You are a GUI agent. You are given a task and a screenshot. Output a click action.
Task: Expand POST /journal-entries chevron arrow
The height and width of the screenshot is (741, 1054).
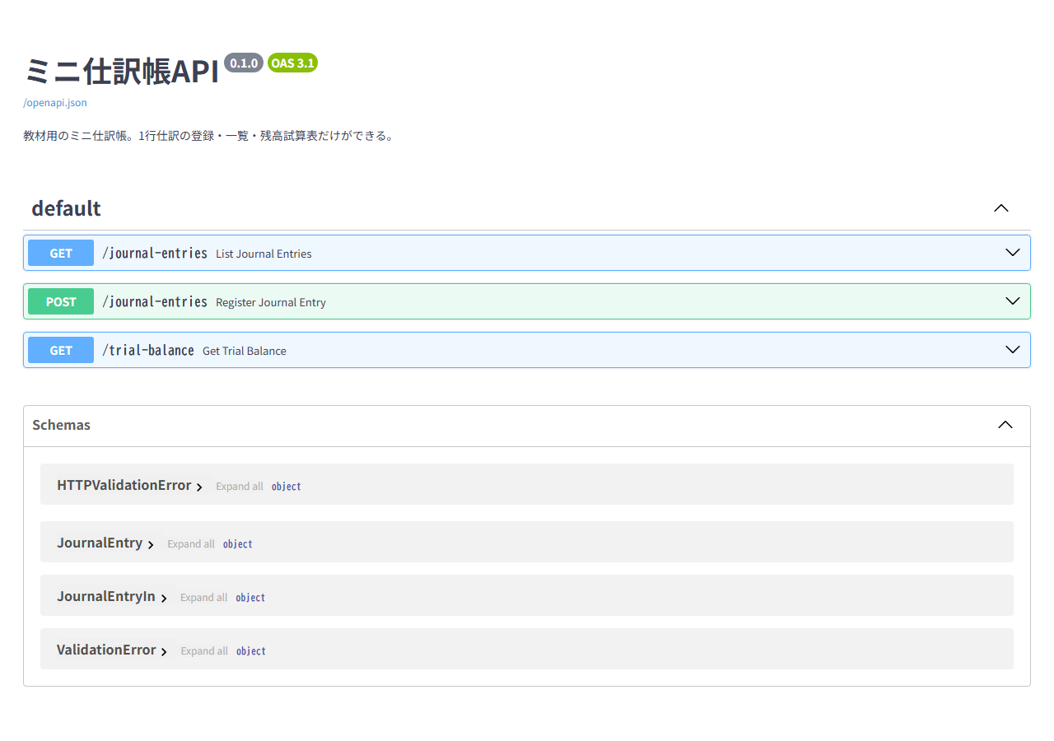coord(1013,301)
